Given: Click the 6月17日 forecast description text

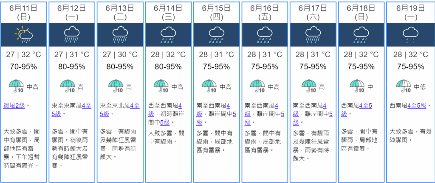Looking at the screenshot, I should point(311,146).
